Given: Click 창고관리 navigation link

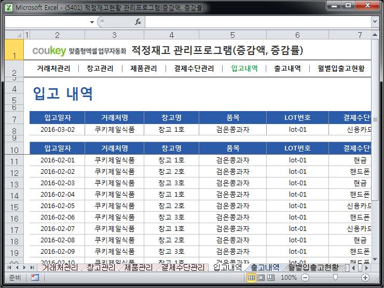Looking at the screenshot, I should coord(100,68).
